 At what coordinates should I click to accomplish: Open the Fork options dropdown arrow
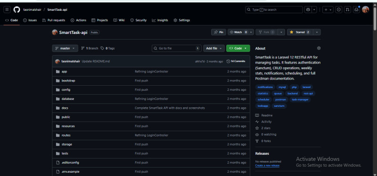pyautogui.click(x=281, y=32)
